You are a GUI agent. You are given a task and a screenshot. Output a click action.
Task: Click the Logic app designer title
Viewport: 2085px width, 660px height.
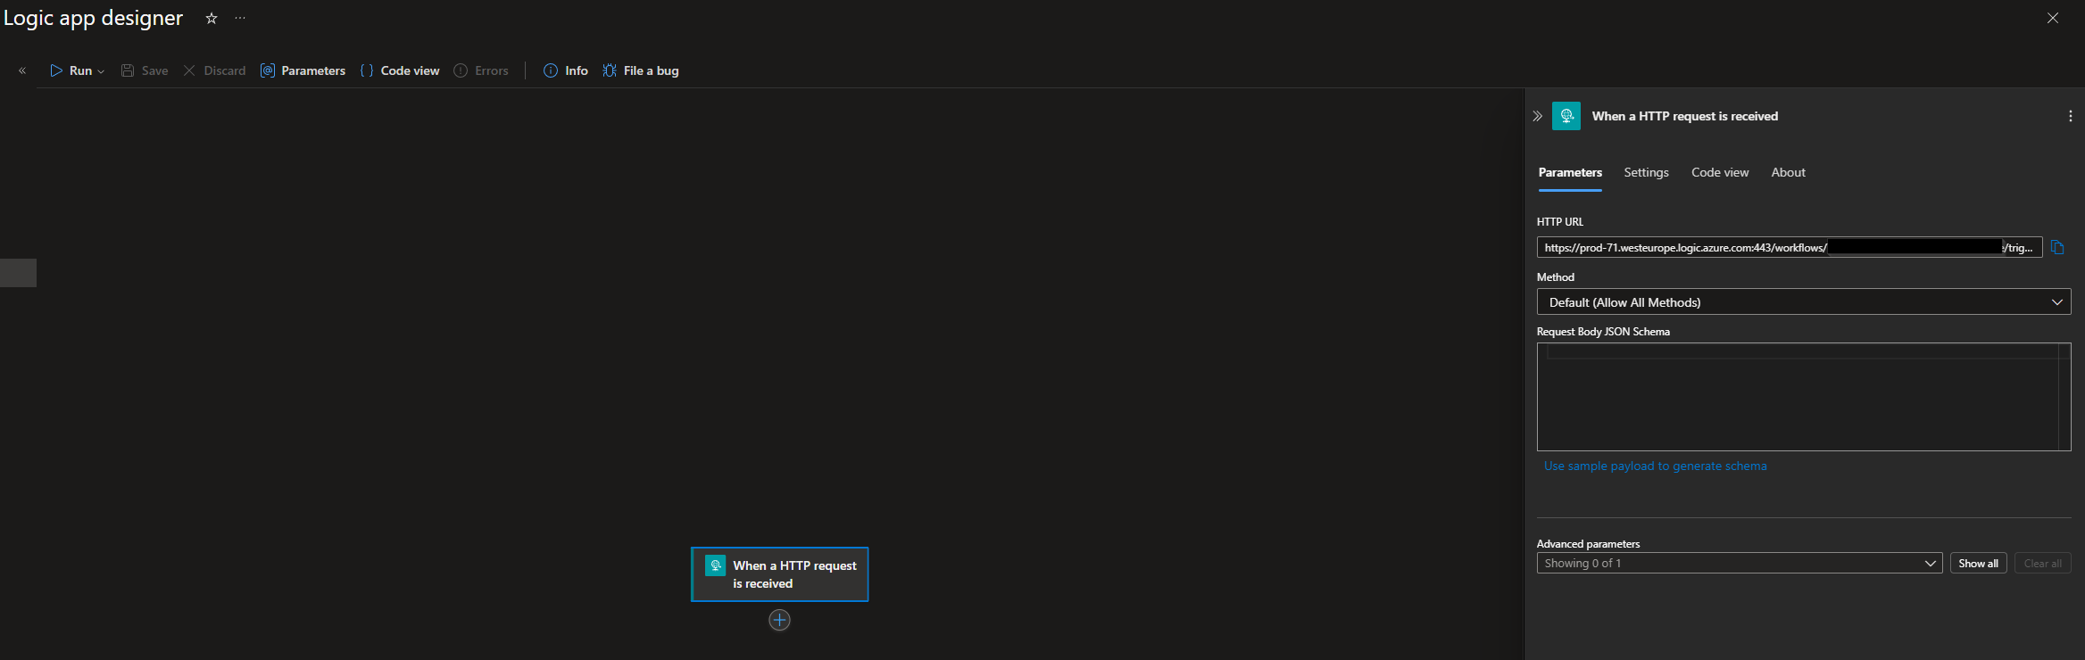93,18
